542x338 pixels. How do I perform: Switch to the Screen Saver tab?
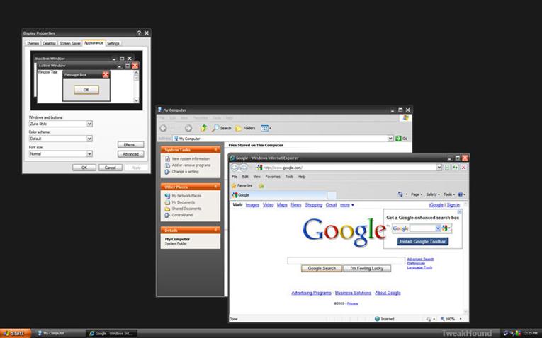(x=70, y=43)
